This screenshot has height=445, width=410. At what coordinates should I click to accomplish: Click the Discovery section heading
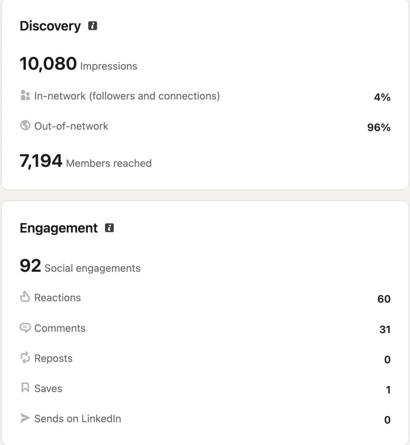point(50,26)
